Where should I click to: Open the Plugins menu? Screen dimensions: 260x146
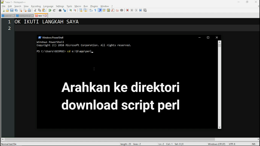coord(94,6)
